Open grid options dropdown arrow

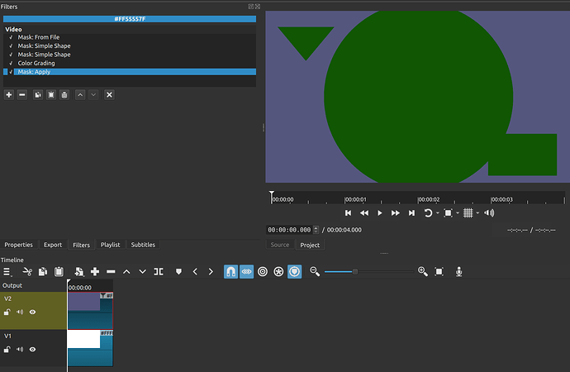(x=477, y=213)
